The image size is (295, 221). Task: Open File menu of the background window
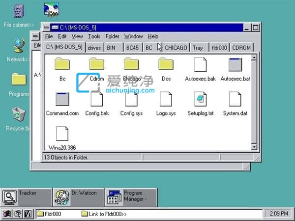37,45
